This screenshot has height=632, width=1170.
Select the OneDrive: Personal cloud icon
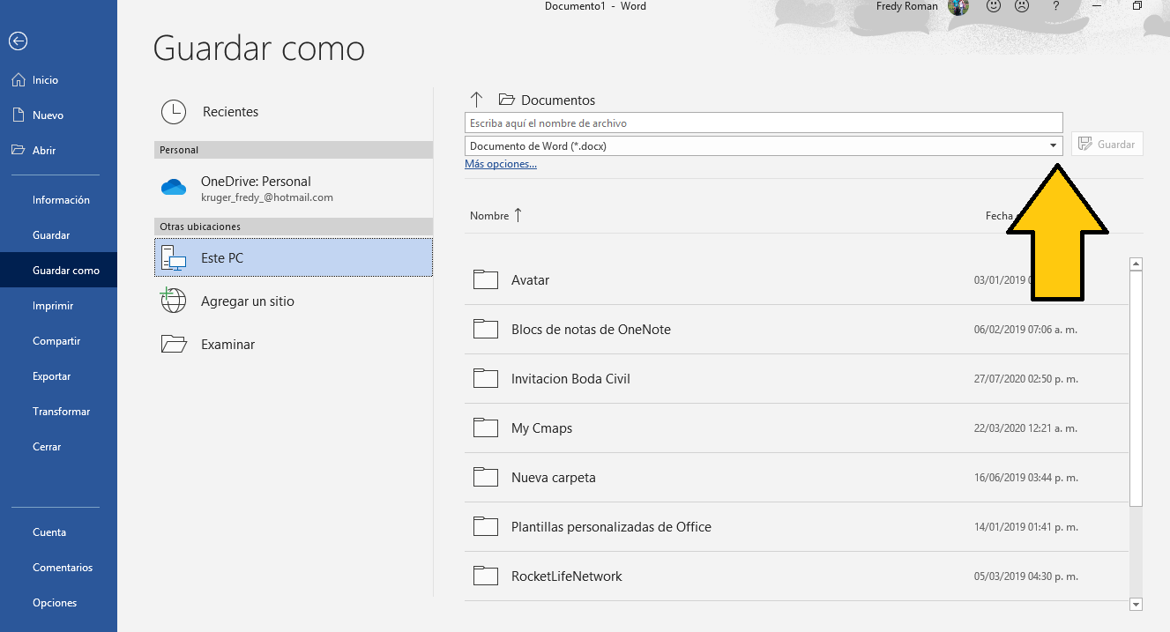(x=174, y=186)
